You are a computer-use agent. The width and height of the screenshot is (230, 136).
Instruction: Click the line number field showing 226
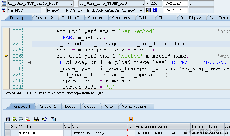(156, 3)
